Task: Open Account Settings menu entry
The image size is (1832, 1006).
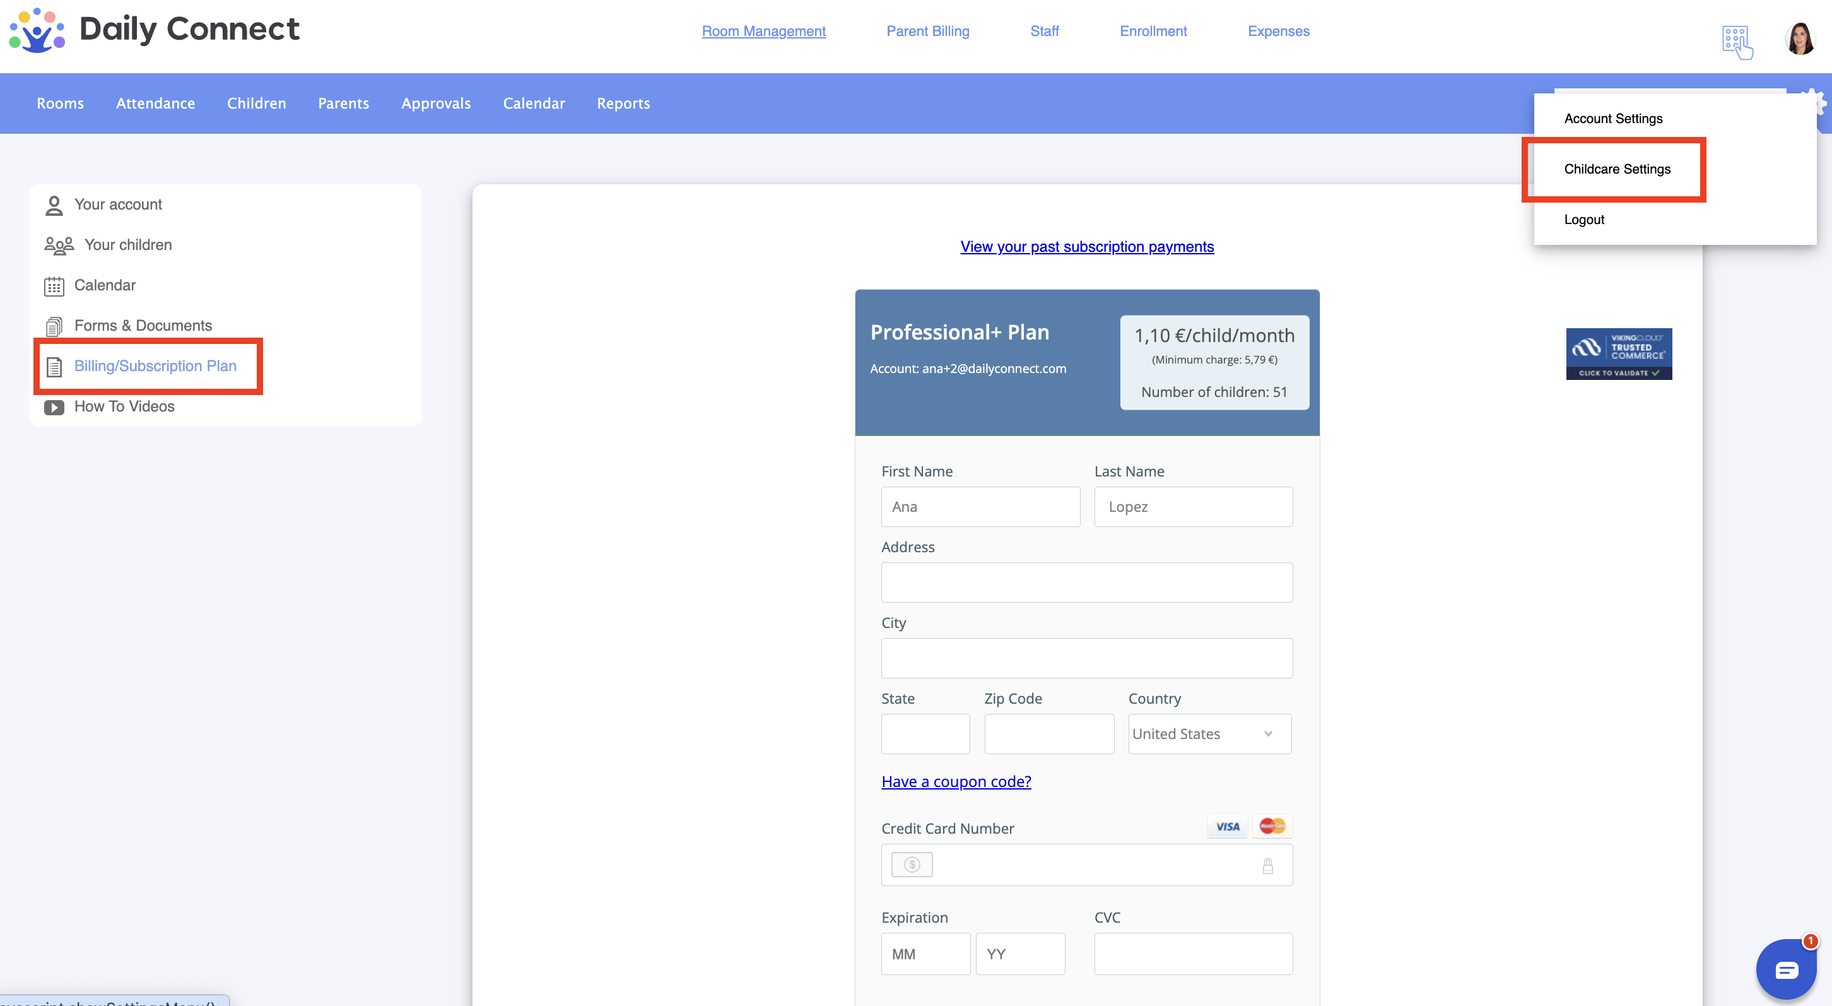Action: pyautogui.click(x=1613, y=119)
